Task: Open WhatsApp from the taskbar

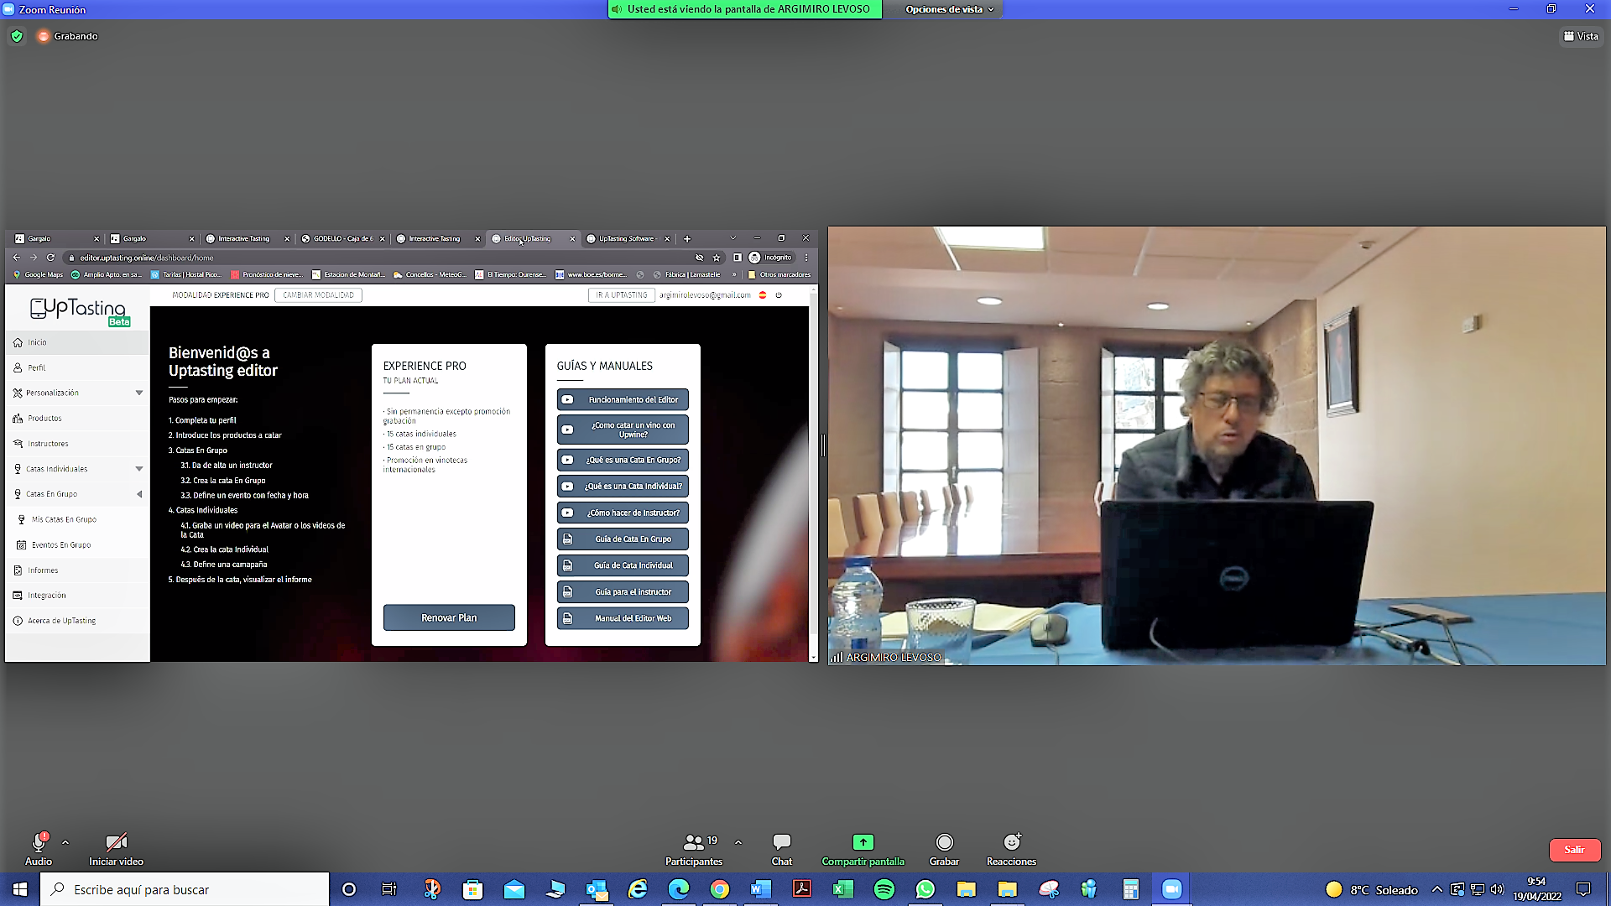Action: (925, 889)
